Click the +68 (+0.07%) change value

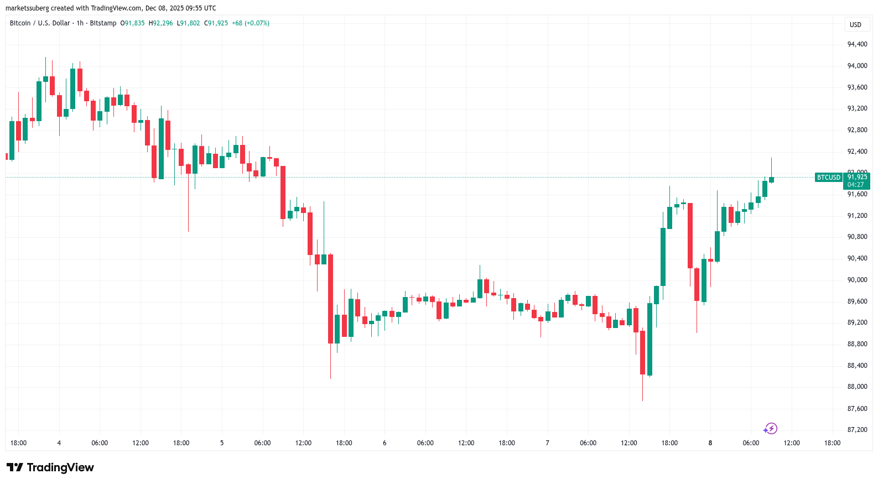click(251, 23)
